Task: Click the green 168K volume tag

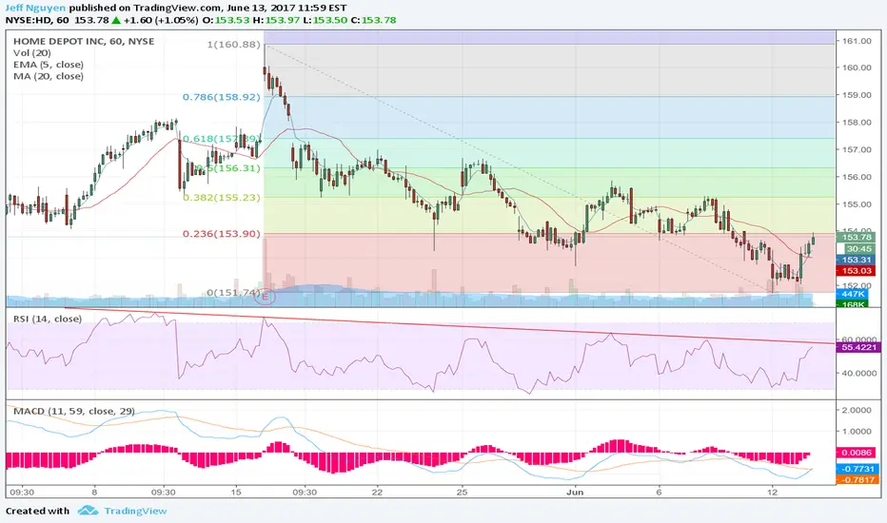Action: coord(853,304)
